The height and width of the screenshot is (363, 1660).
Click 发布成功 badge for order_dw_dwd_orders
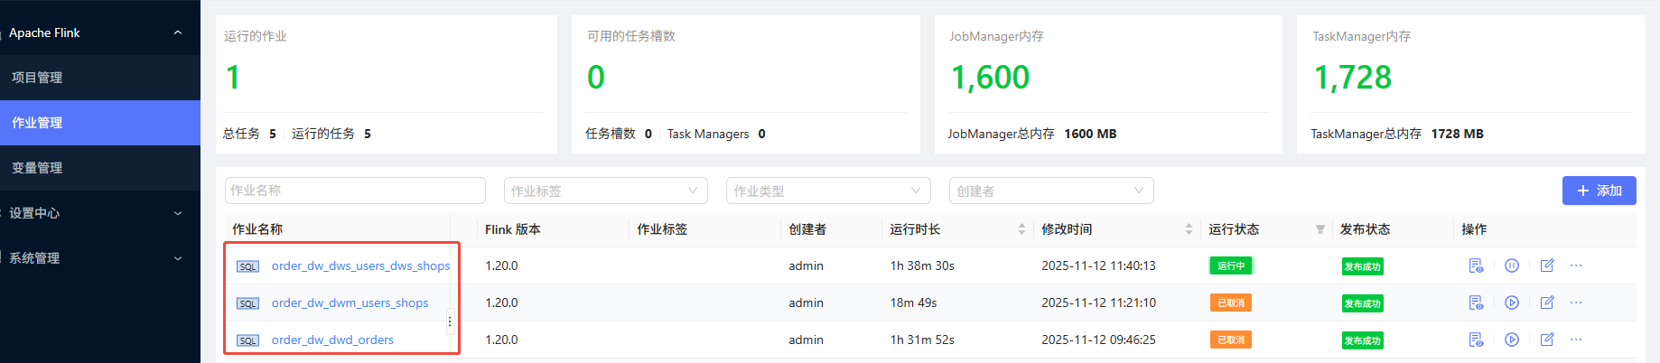pos(1362,340)
